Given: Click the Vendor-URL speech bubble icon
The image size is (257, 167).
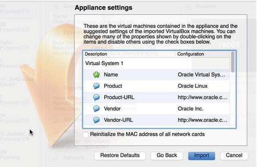Looking at the screenshot, I should [96, 120].
